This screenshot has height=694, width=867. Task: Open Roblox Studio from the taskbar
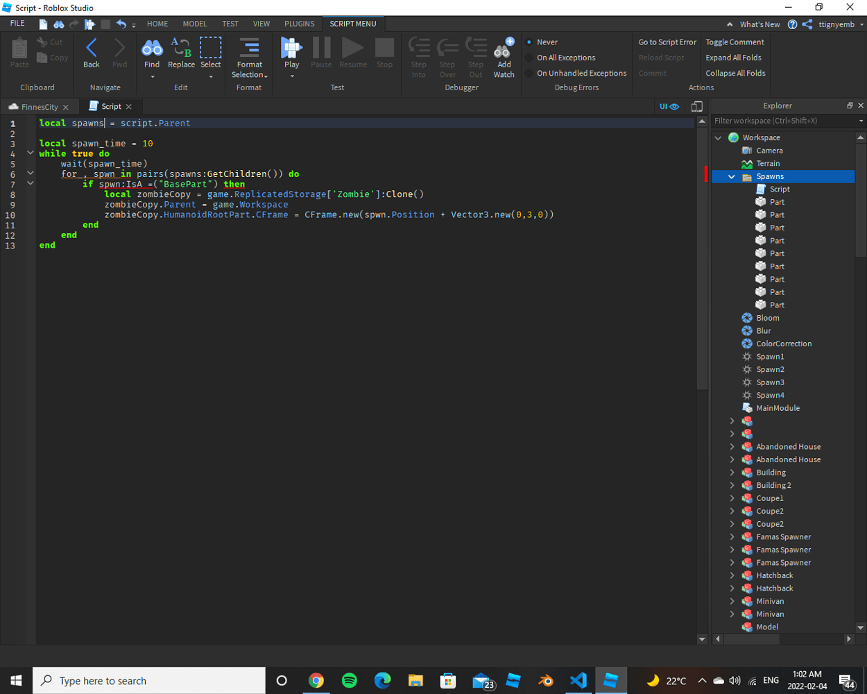click(610, 680)
